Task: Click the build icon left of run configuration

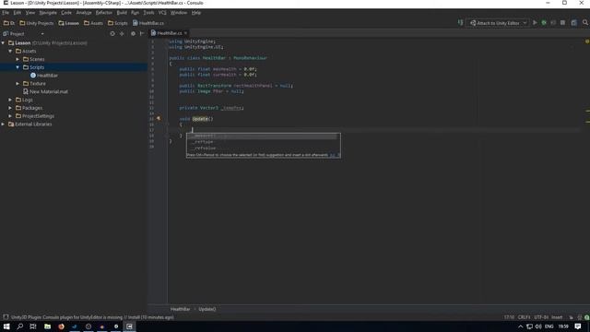Action: (x=460, y=22)
